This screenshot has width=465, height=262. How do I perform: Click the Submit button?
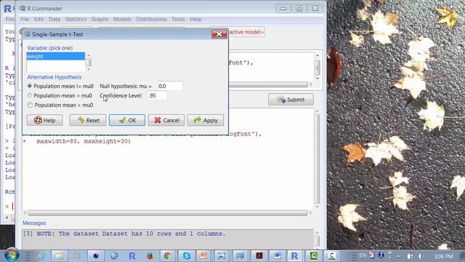[291, 100]
